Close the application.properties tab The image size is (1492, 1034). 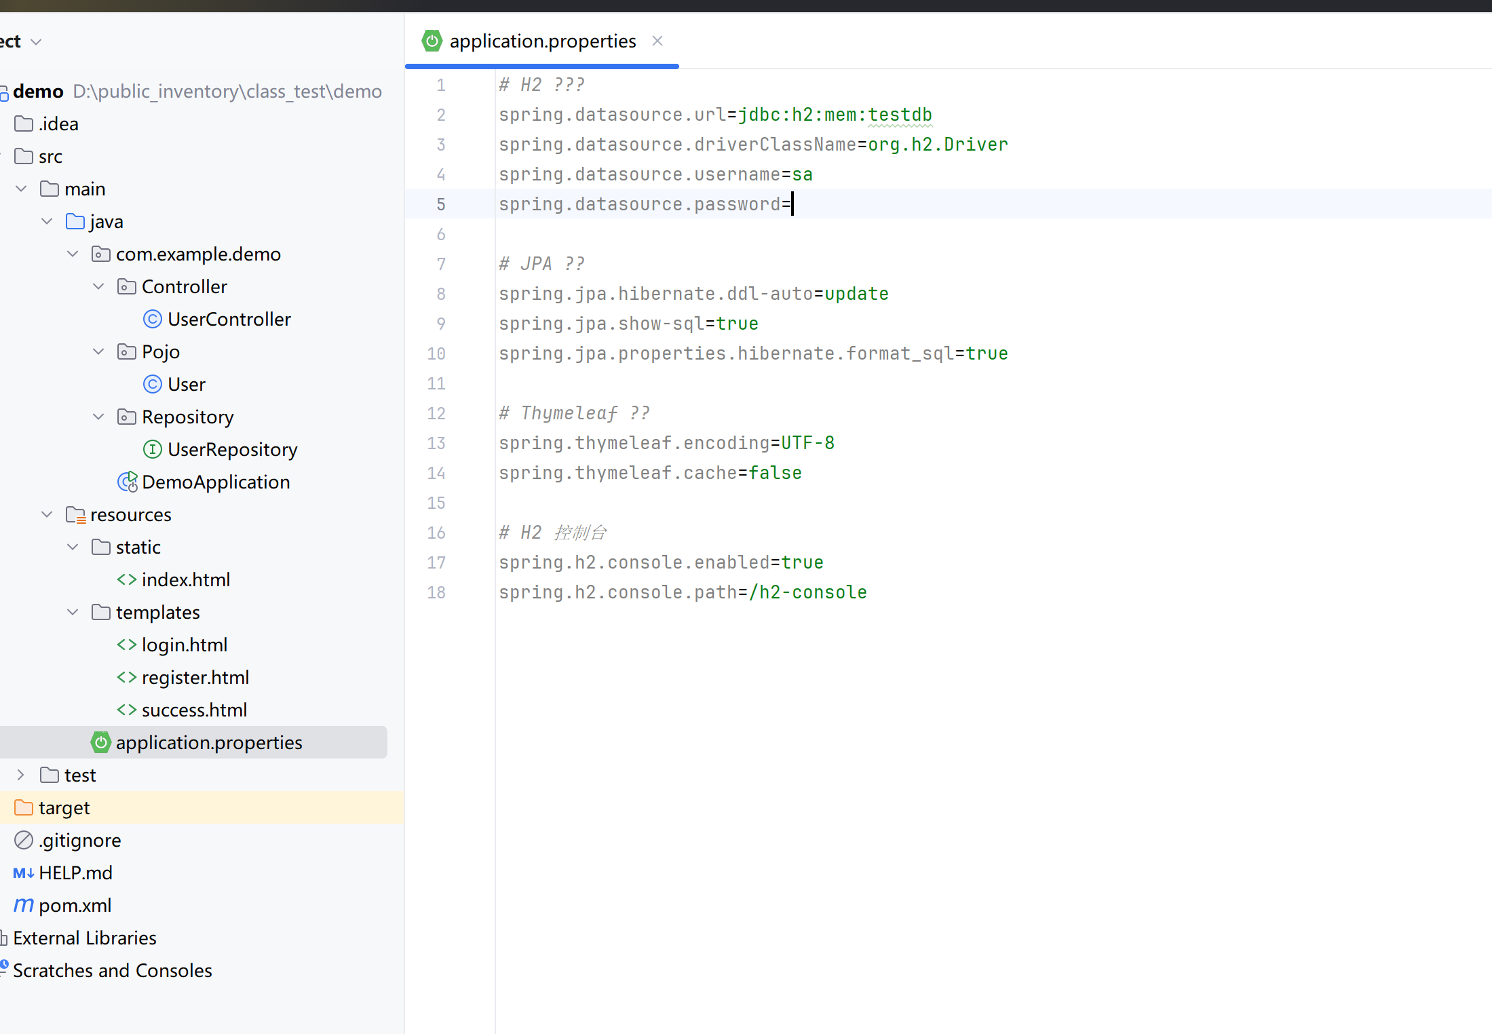[x=657, y=41]
